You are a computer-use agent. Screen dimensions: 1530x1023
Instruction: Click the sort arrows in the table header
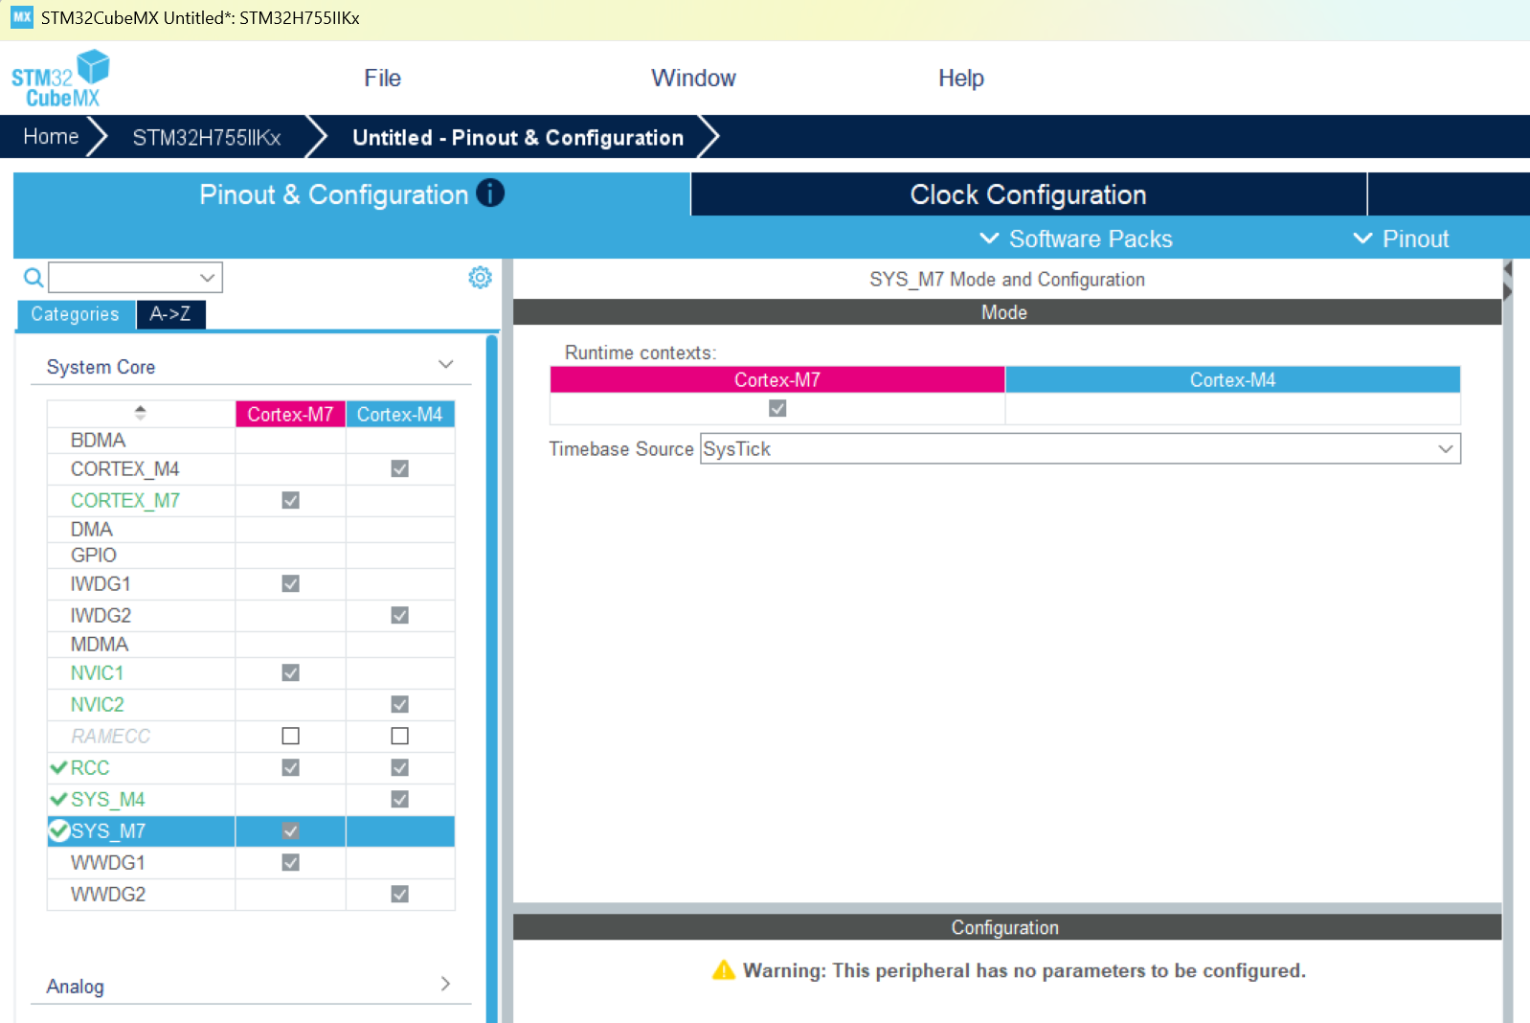(141, 413)
